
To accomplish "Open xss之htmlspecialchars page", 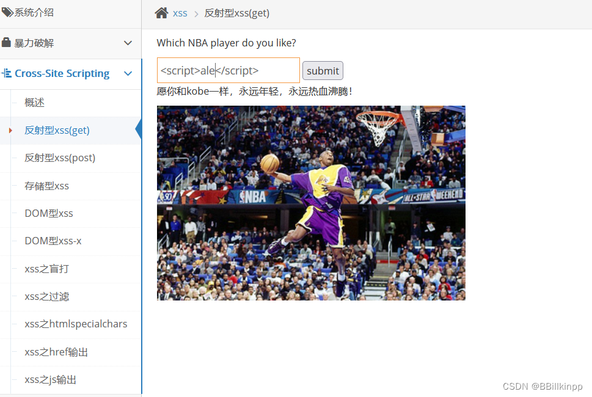I will pos(76,324).
